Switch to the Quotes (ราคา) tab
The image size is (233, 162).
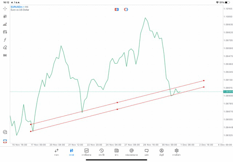(x=56, y=152)
